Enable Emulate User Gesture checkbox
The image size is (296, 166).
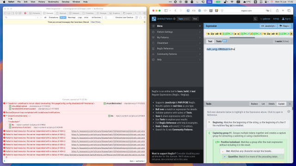coord(114,18)
